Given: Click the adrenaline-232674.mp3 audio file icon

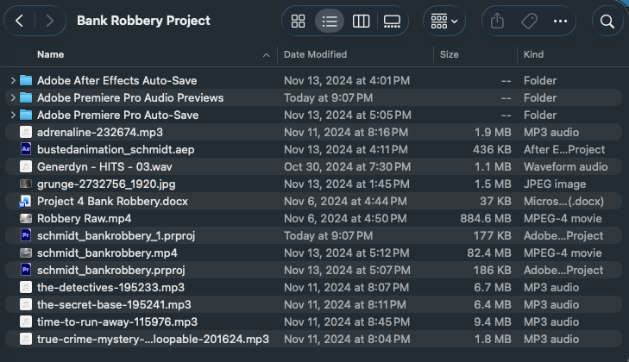Looking at the screenshot, I should (26, 132).
